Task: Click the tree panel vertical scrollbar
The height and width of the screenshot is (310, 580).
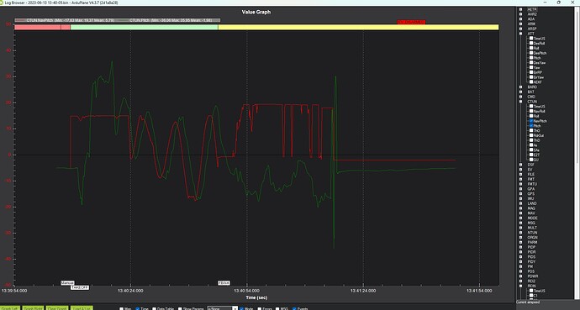Action: (x=577, y=154)
